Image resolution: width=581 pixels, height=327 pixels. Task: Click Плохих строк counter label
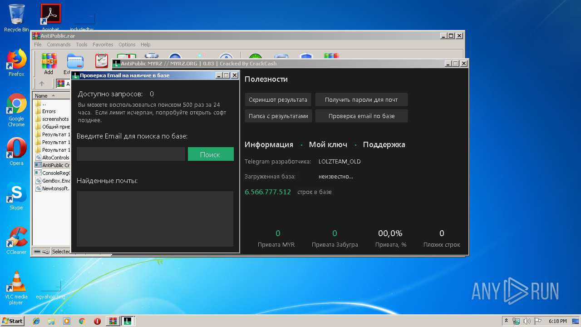coord(442,244)
